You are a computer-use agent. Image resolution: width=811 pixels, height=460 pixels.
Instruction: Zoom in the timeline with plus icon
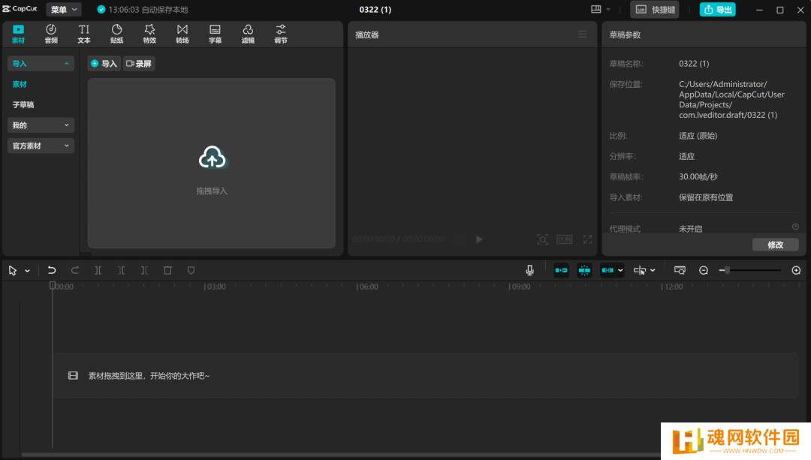pos(797,270)
